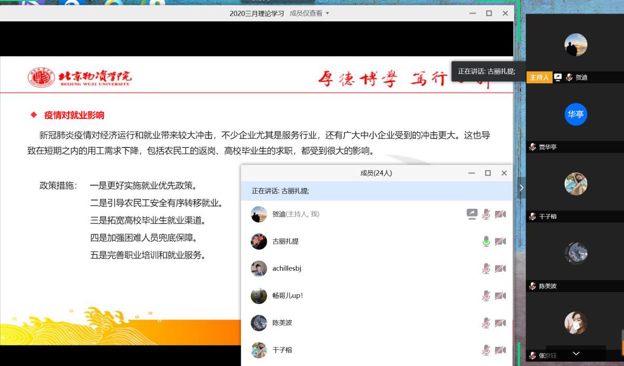Click the muted microphone icon for 干子榕
624x366 pixels.
pos(486,350)
